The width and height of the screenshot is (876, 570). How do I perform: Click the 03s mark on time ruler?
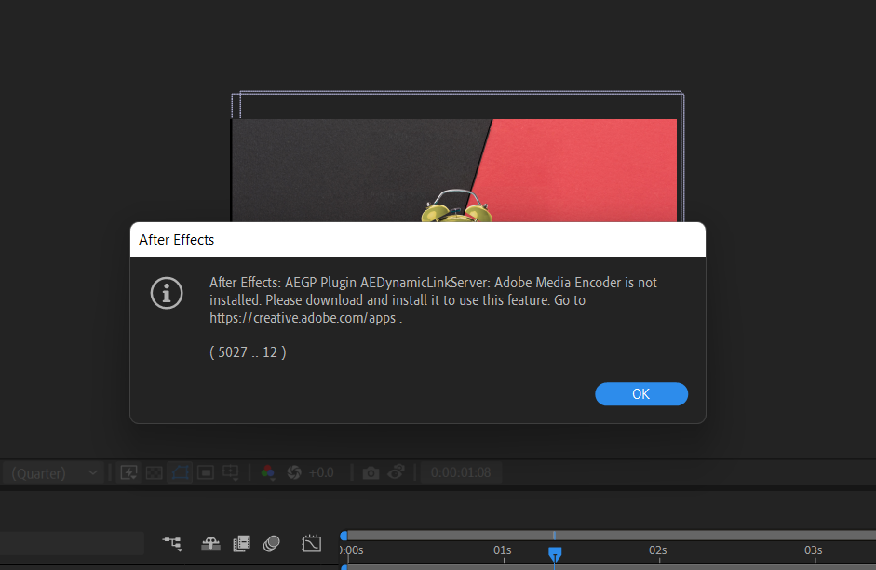[813, 550]
